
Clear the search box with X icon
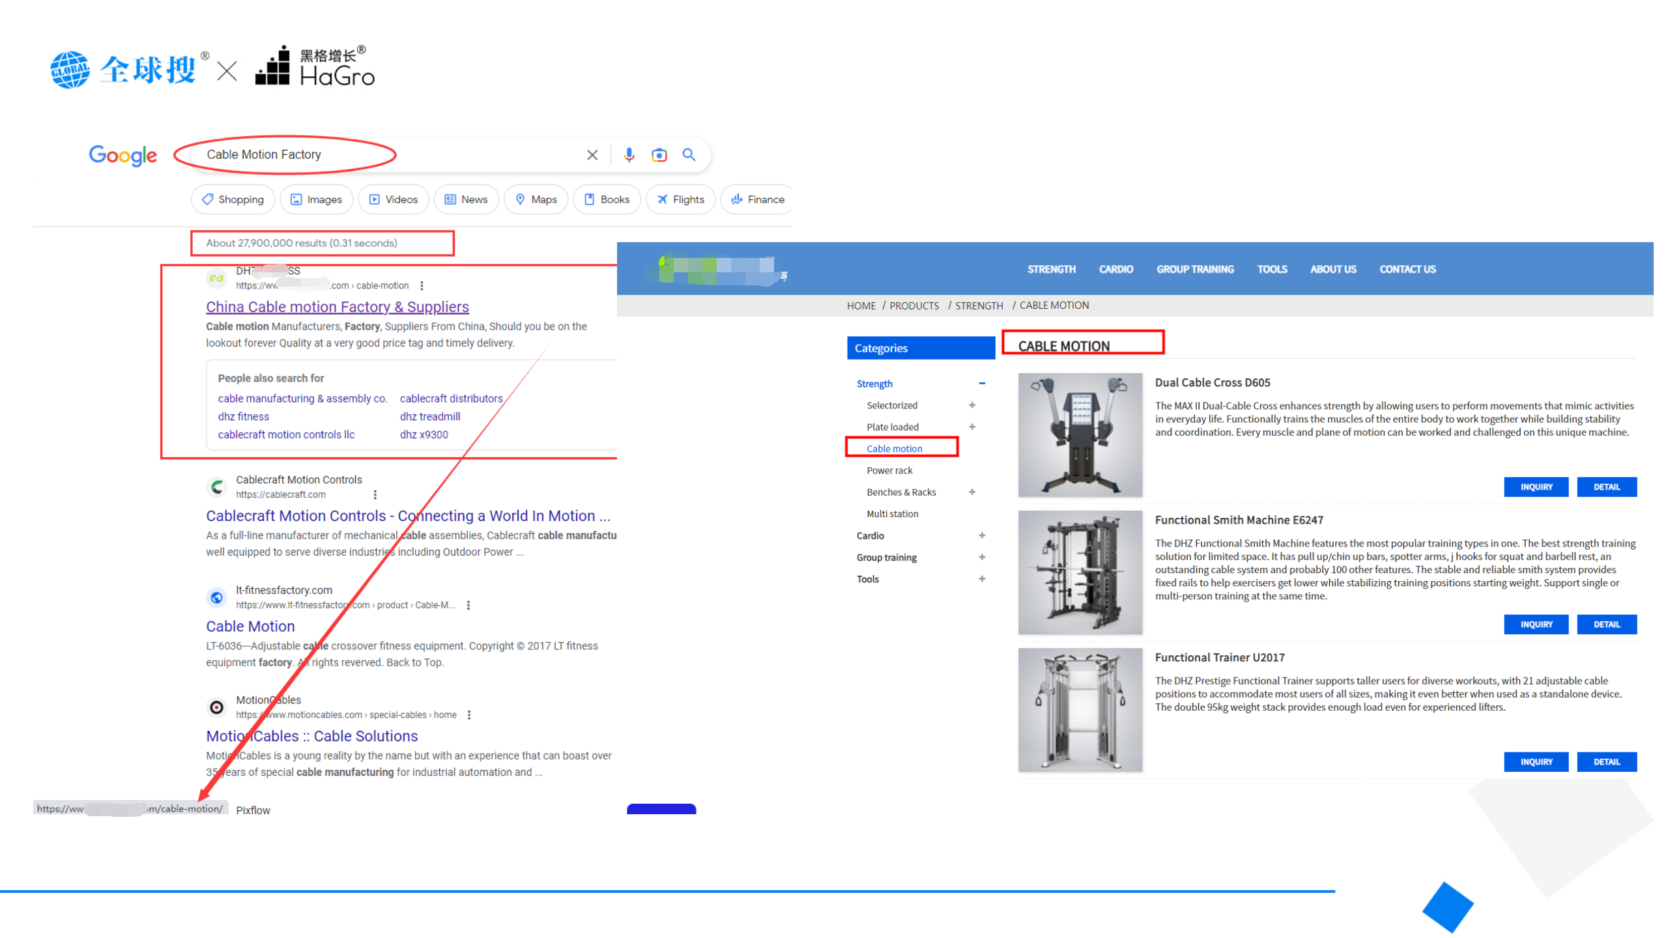(x=592, y=154)
